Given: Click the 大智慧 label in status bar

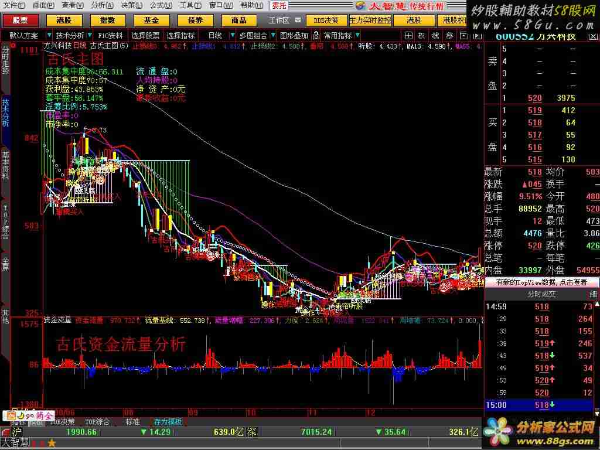Looking at the screenshot, I should point(16,444).
